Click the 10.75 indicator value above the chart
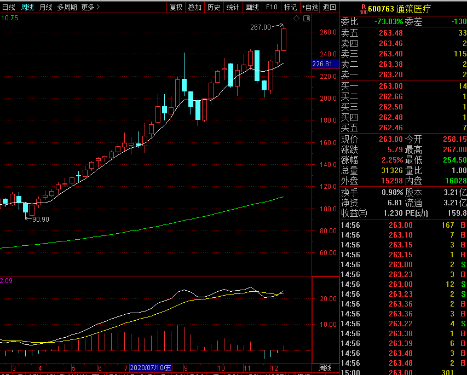The height and width of the screenshot is (375, 467). (9, 18)
